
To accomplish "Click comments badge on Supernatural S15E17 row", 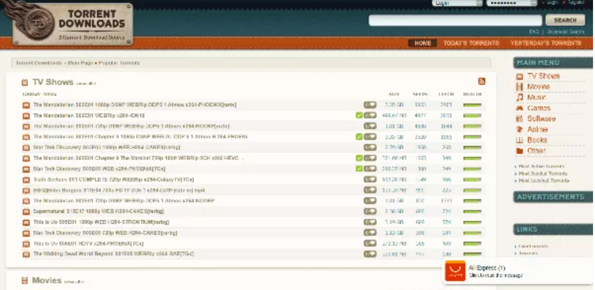I will 370,212.
